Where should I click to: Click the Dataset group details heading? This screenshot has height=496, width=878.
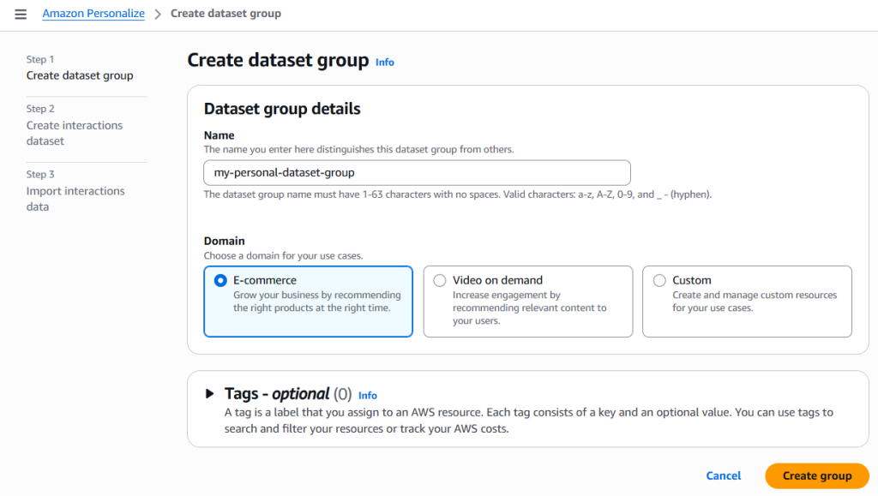coord(282,109)
